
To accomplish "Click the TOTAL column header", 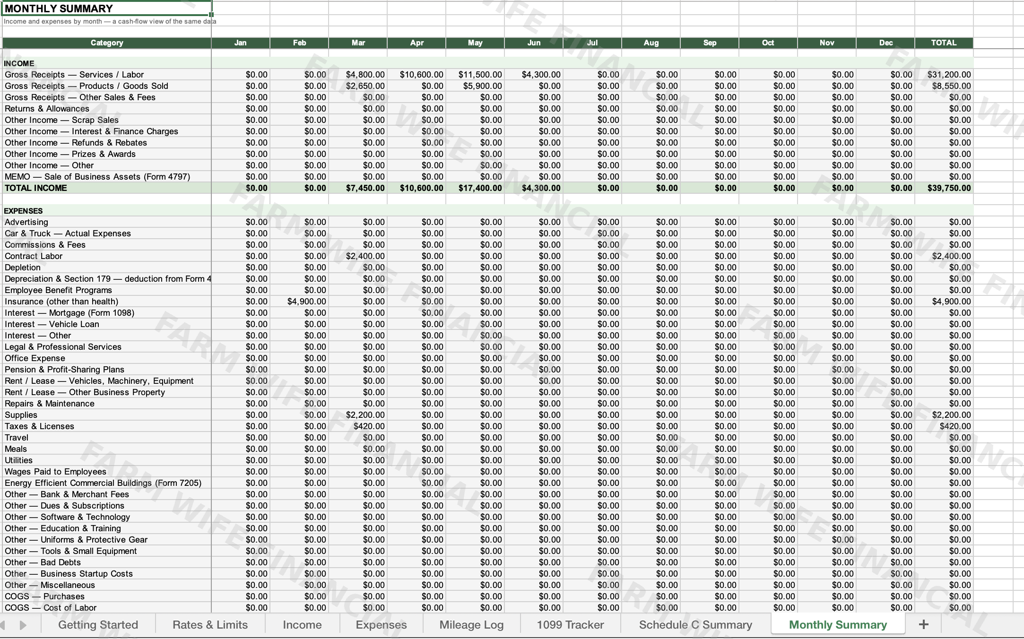I will point(944,43).
